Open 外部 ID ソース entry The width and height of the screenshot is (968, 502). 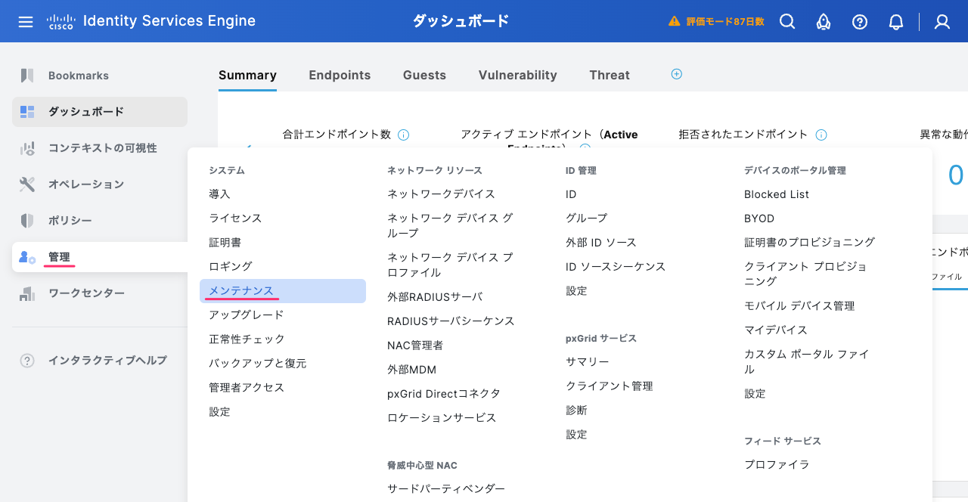click(x=601, y=243)
